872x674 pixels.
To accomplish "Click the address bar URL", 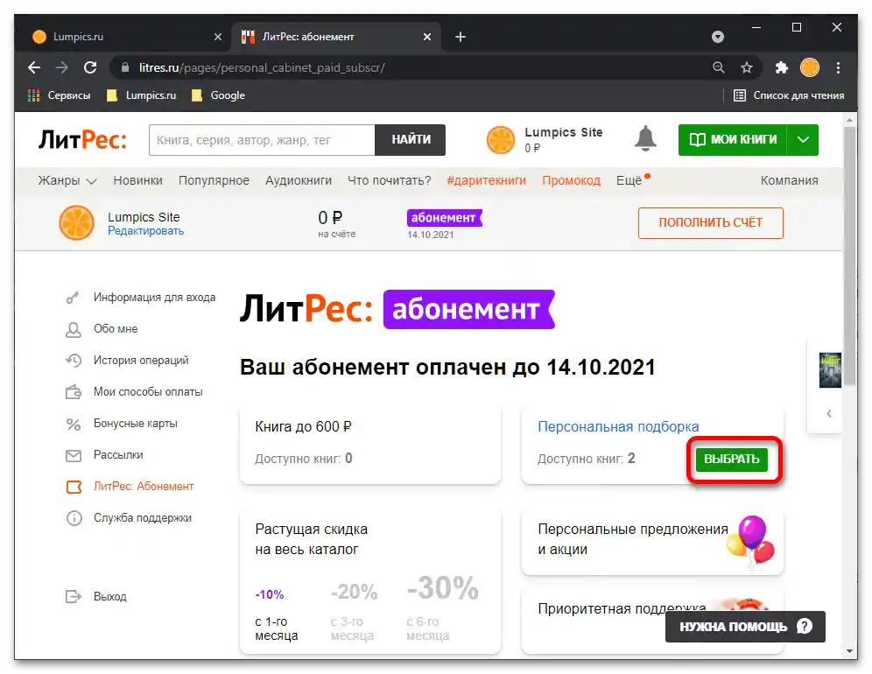I will pos(262,68).
